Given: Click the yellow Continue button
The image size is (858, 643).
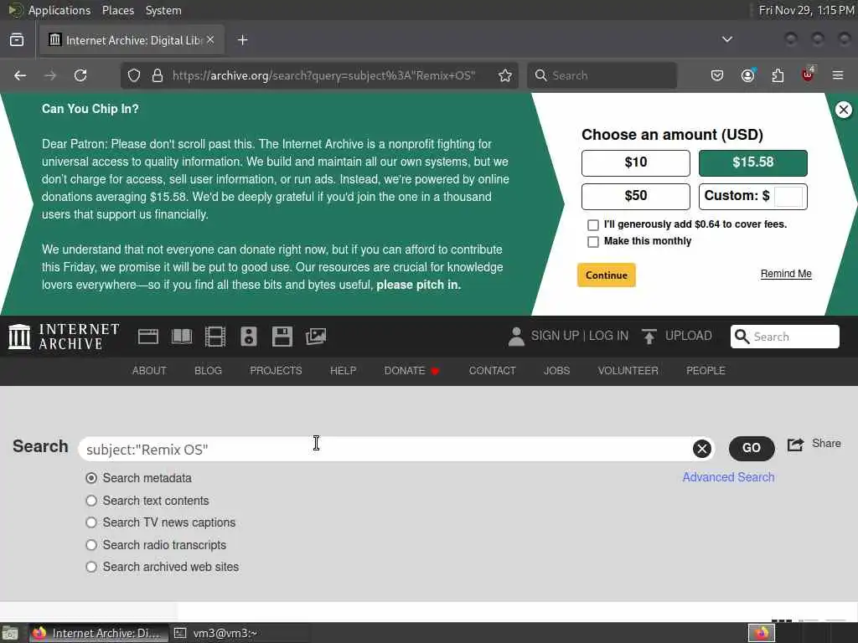Looking at the screenshot, I should click(x=607, y=275).
